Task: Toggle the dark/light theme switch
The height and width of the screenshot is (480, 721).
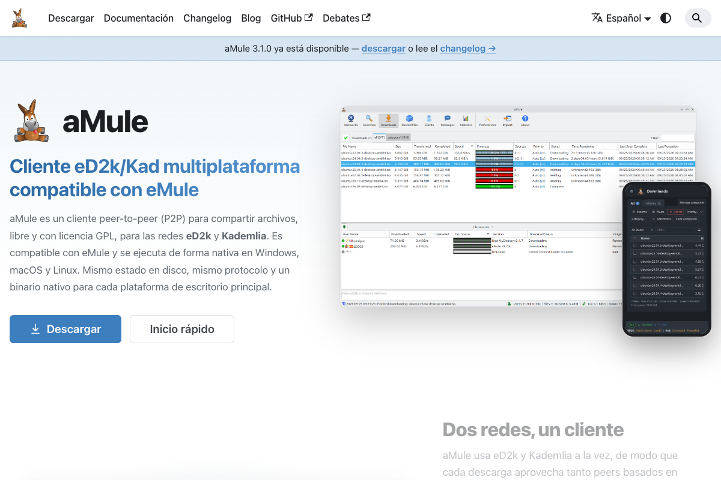Action: click(x=666, y=18)
